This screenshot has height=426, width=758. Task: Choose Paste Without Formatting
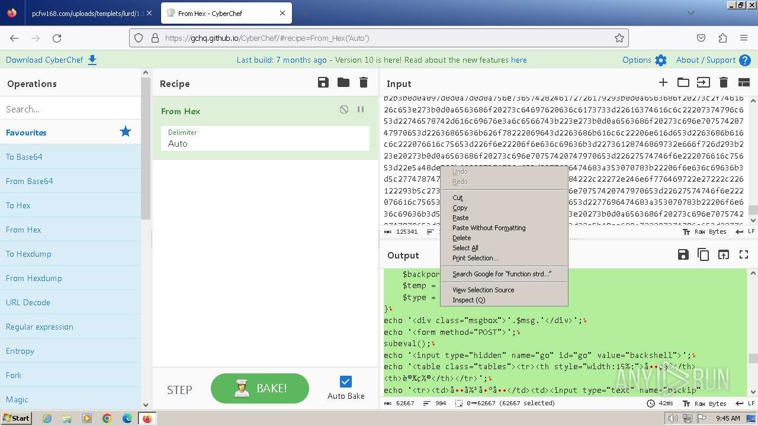point(504,228)
